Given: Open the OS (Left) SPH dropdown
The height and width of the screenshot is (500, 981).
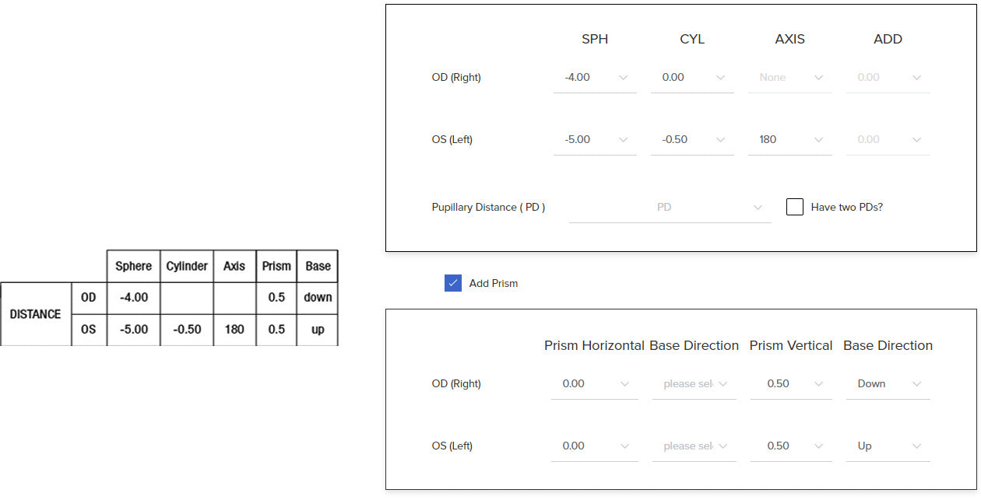Looking at the screenshot, I should (595, 140).
